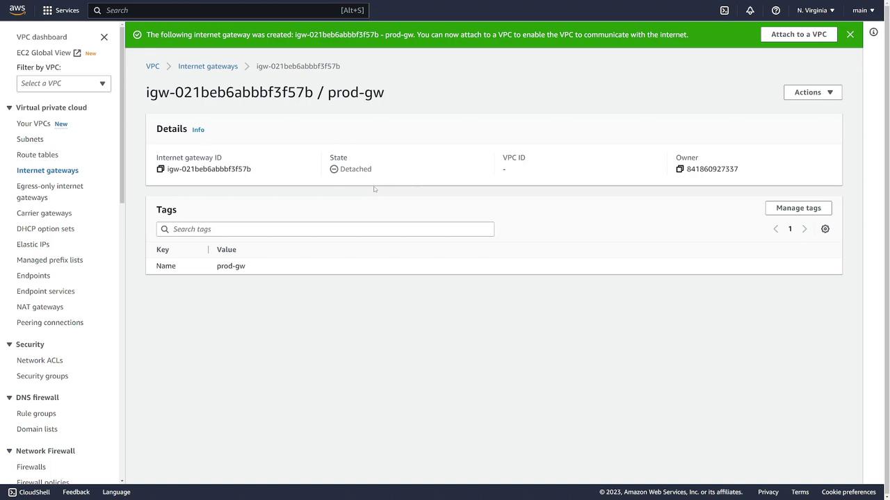Navigate to Network ACLs
This screenshot has width=890, height=500.
tap(40, 360)
